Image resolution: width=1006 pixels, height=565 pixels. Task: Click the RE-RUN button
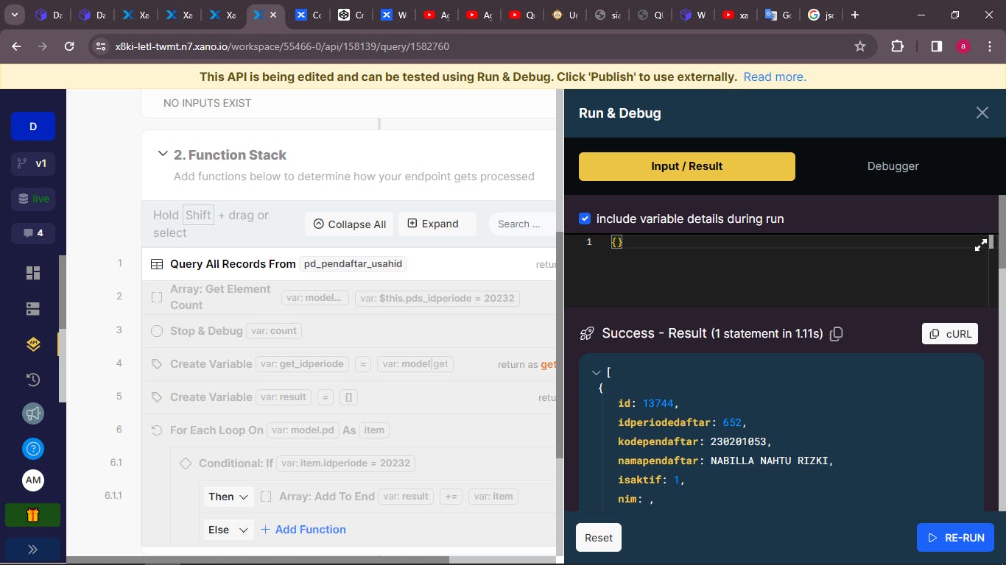(955, 538)
